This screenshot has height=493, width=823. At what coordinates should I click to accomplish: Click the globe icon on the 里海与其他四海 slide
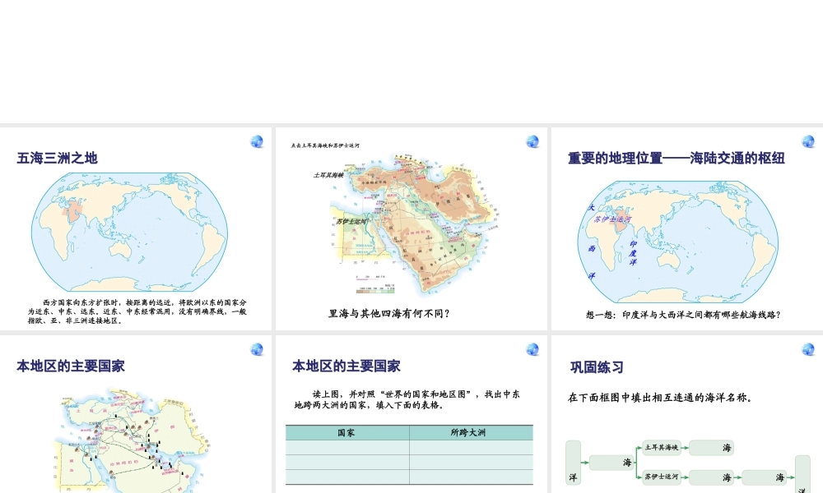coord(532,141)
